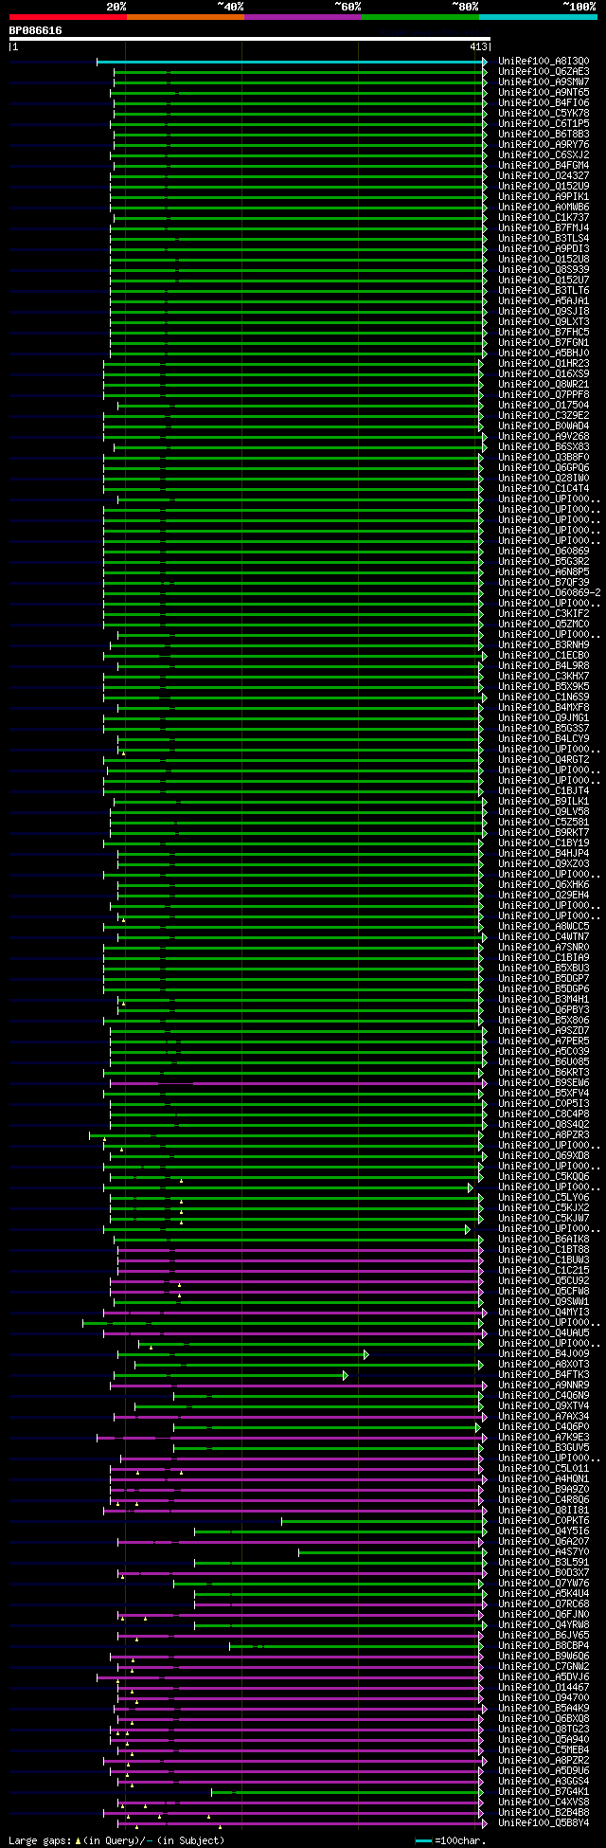Open the UniRef100_A4S7Y0 hit label
The width and height of the screenshot is (606, 1848).
[x=544, y=1552]
